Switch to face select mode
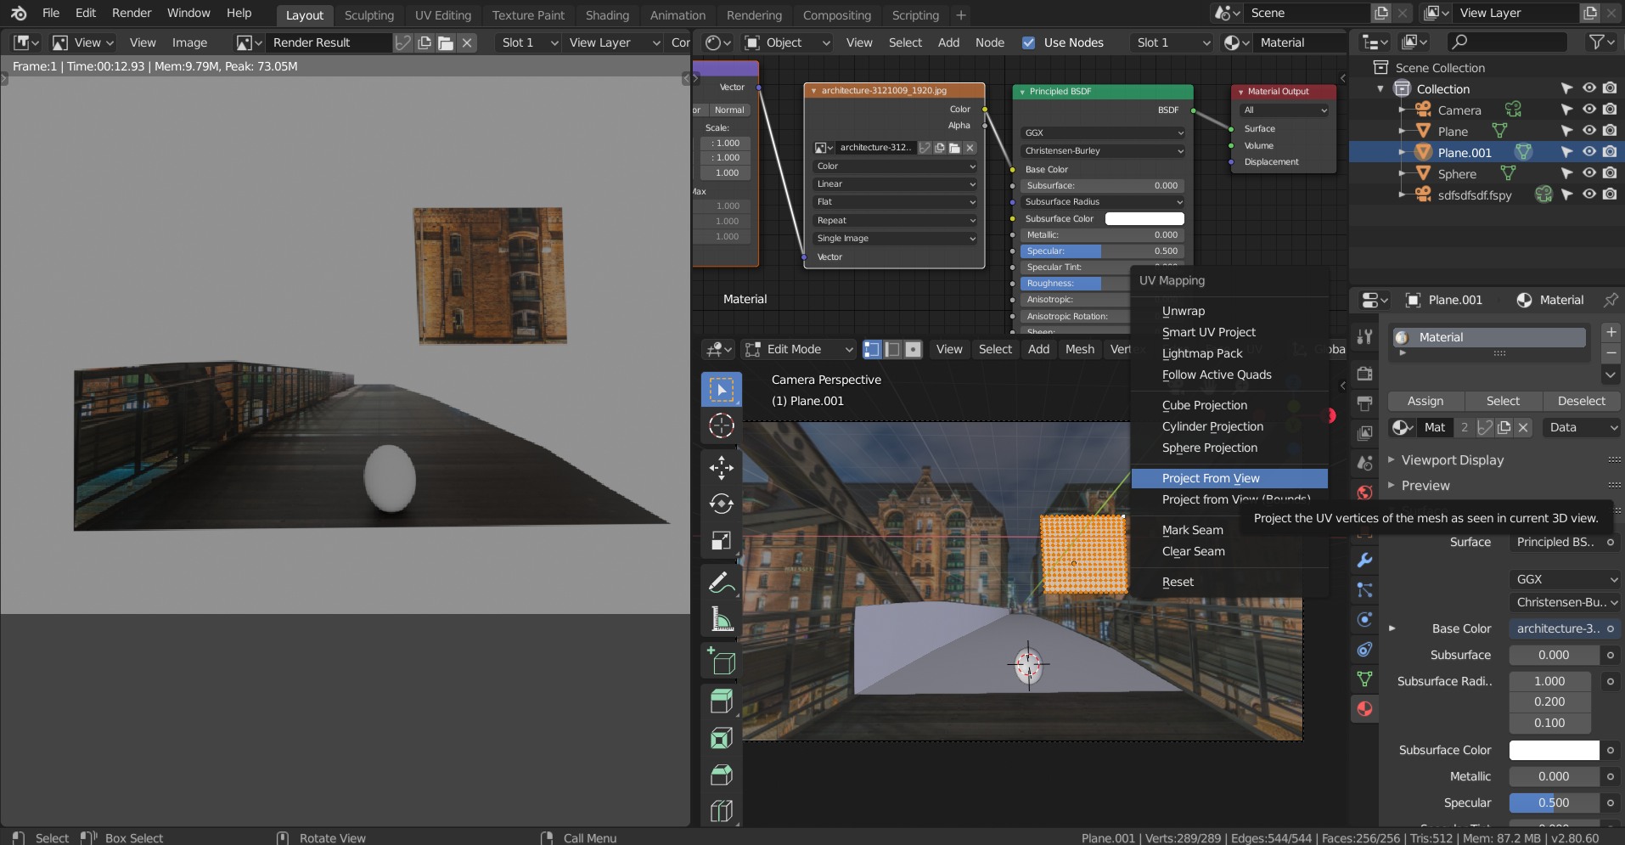Image resolution: width=1625 pixels, height=845 pixels. pos(913,349)
